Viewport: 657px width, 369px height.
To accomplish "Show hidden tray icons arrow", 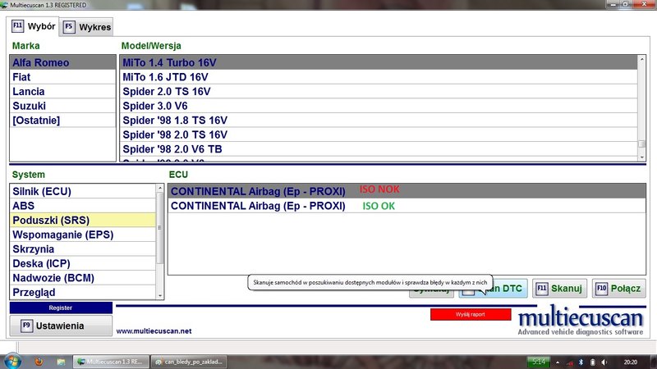I will [x=558, y=362].
